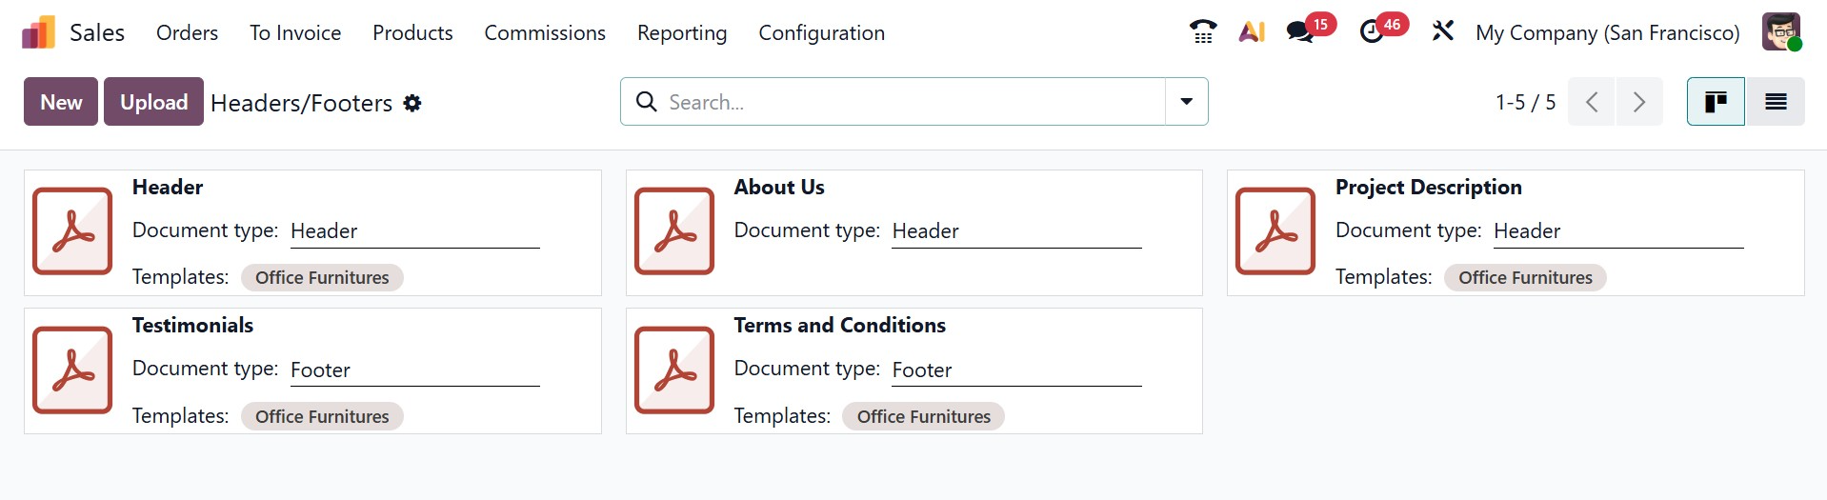Screen dimensions: 1827x500
Task: Open the Reporting menu
Action: [682, 33]
